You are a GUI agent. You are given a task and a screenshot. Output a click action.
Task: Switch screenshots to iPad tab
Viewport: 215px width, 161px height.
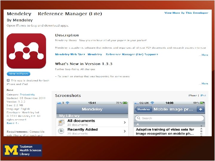(x=203, y=95)
